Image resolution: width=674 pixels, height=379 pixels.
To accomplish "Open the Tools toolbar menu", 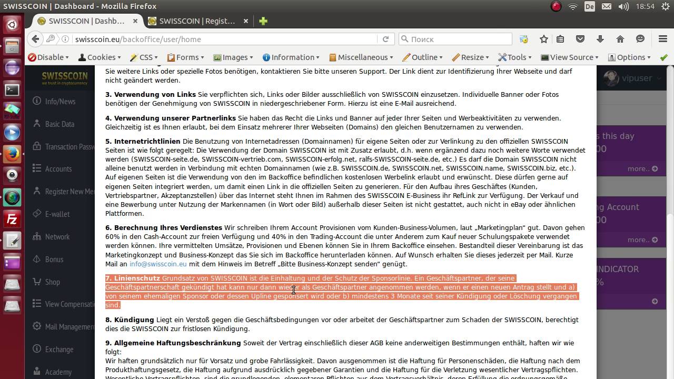I will [x=515, y=57].
